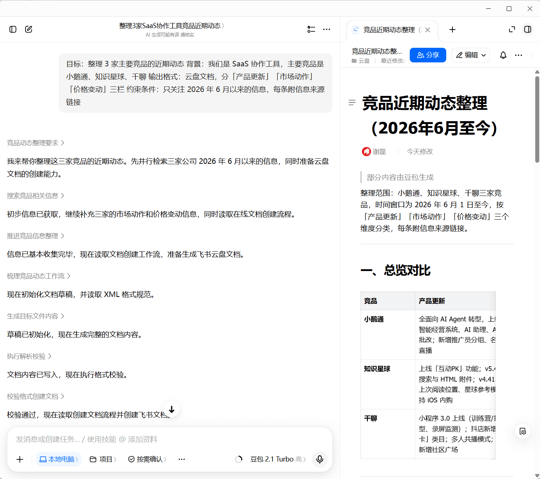This screenshot has width=540, height=479.
Task: Expand the 生成目标文件内容 step
Action: click(35, 316)
